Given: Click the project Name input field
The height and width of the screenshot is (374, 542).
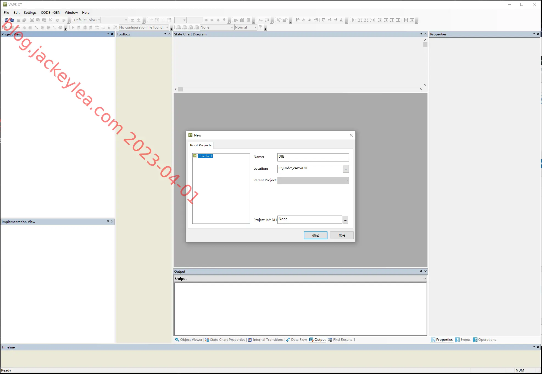Looking at the screenshot, I should coord(313,157).
